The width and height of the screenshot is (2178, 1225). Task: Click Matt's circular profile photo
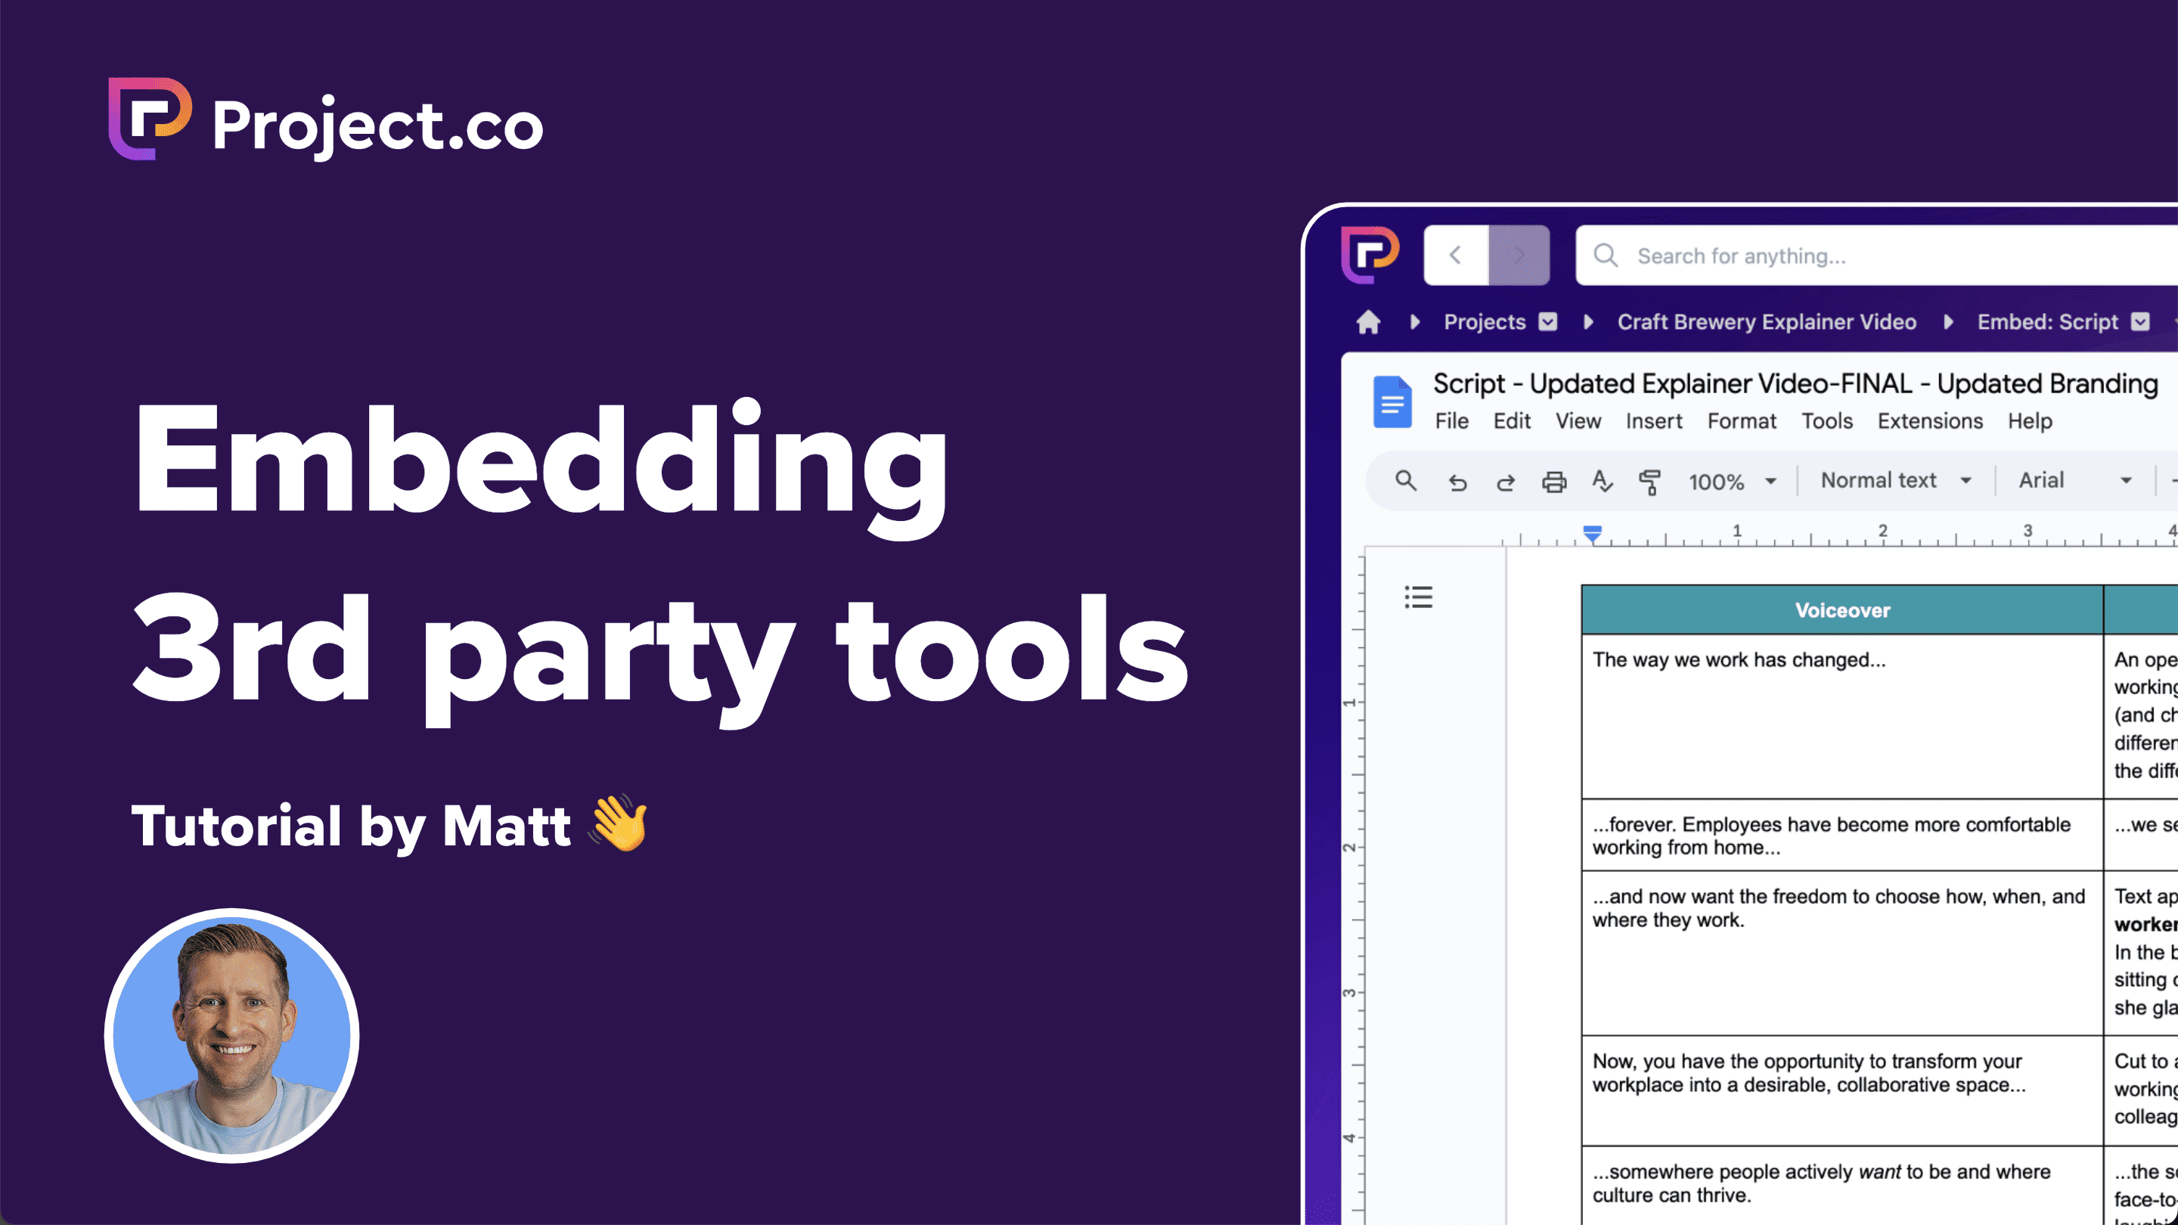click(231, 1036)
